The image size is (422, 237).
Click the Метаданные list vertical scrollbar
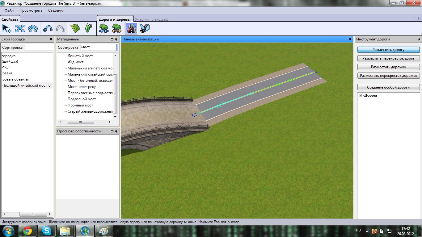pos(116,93)
